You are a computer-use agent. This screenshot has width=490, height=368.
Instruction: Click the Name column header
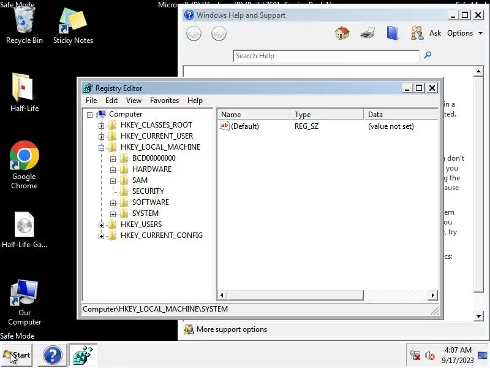point(254,114)
